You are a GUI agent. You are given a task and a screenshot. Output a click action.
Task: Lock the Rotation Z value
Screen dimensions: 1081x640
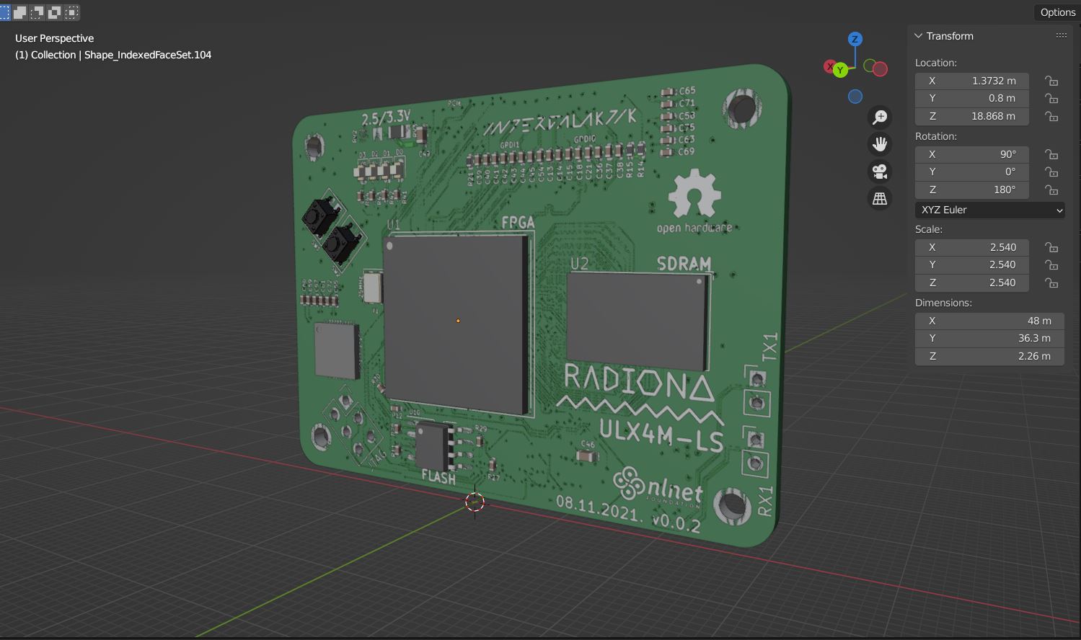click(x=1051, y=190)
